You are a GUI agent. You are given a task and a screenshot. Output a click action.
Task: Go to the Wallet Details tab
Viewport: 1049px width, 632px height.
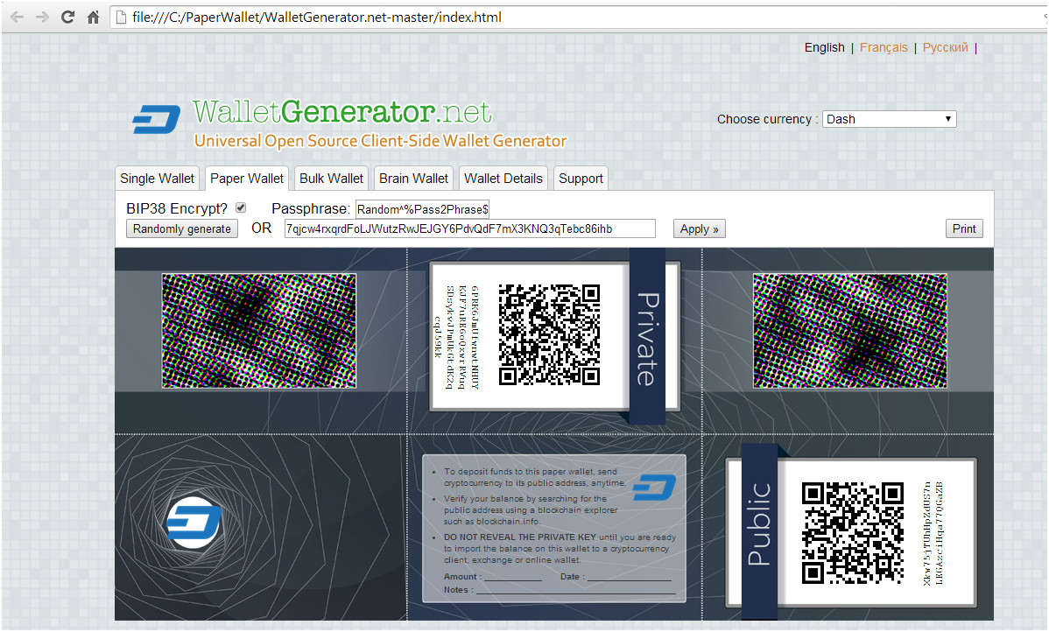tap(503, 179)
